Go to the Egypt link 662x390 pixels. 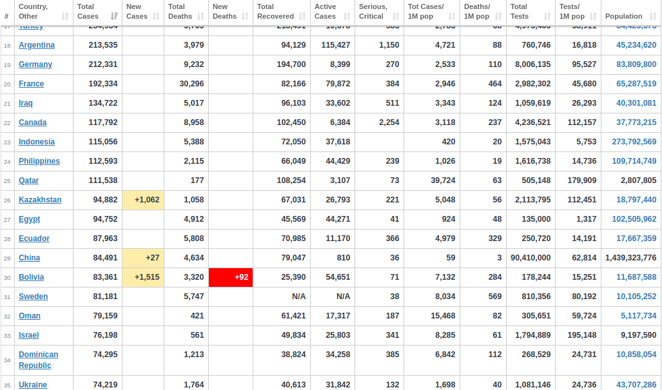click(30, 219)
